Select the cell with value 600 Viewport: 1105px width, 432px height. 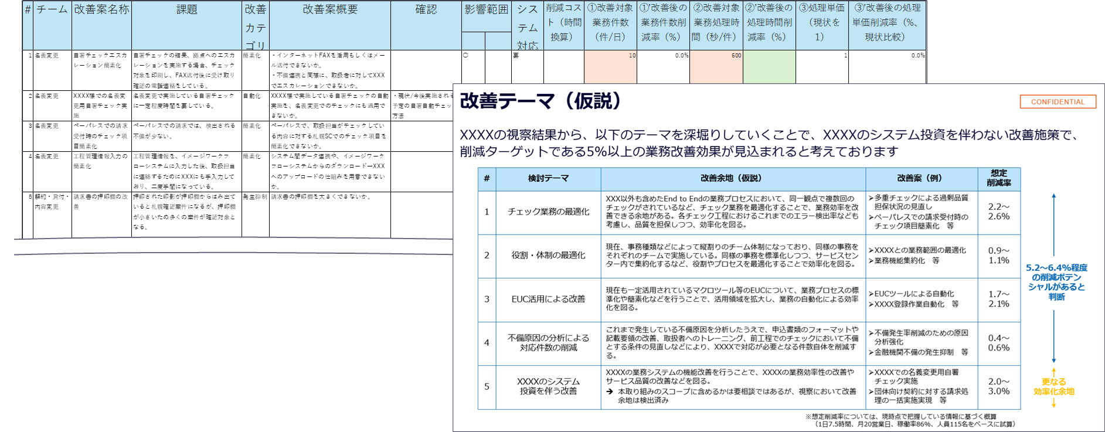pyautogui.click(x=716, y=67)
